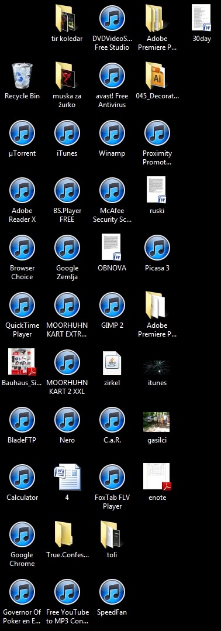Viewport: 221px width, 631px height.
Task: Select the Picasa 3 icon
Action: [157, 248]
